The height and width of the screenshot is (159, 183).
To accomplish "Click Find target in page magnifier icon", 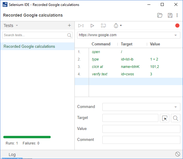I will click(176, 118).
